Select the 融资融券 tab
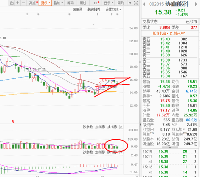This screenshot has width=200, height=177. click(x=94, y=9)
